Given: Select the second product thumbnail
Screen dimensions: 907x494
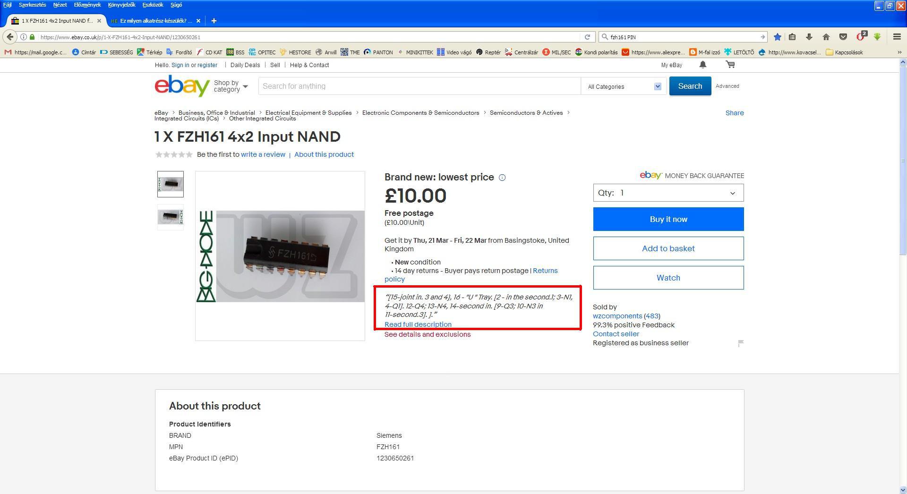Looking at the screenshot, I should click(171, 217).
